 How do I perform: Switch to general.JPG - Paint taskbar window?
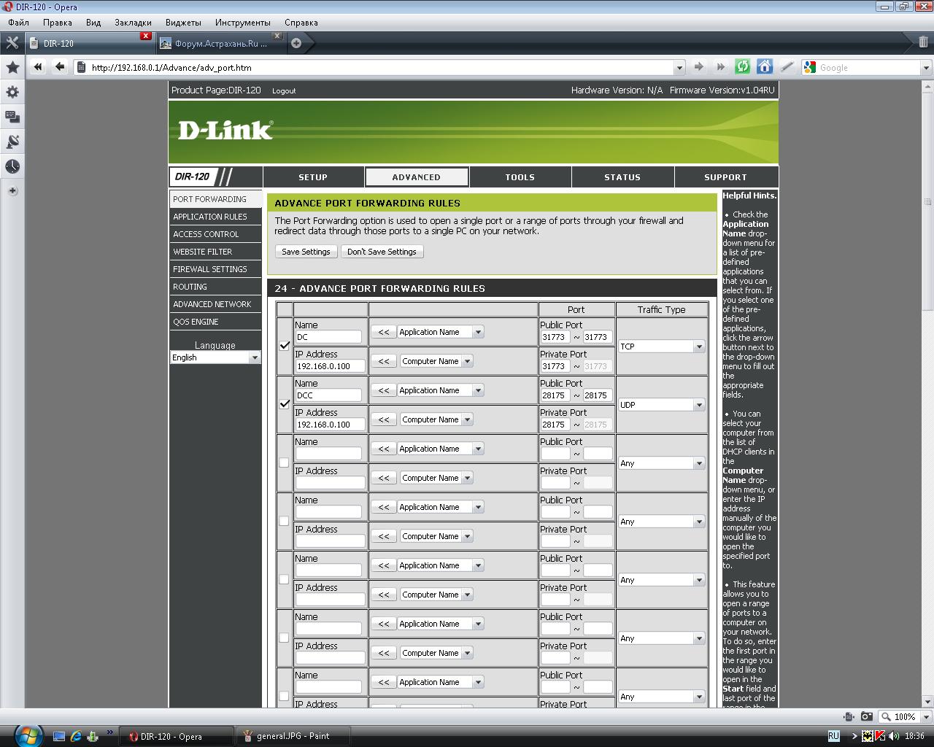(292, 736)
